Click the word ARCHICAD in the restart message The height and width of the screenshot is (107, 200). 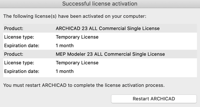click(x=54, y=85)
